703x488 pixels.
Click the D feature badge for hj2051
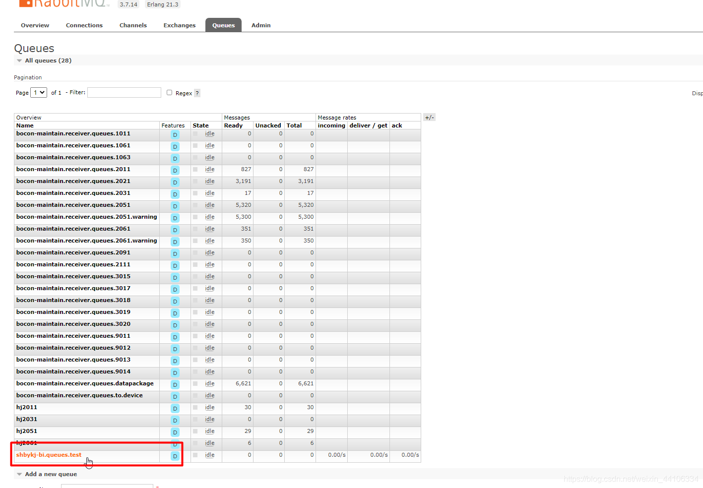coord(175,432)
